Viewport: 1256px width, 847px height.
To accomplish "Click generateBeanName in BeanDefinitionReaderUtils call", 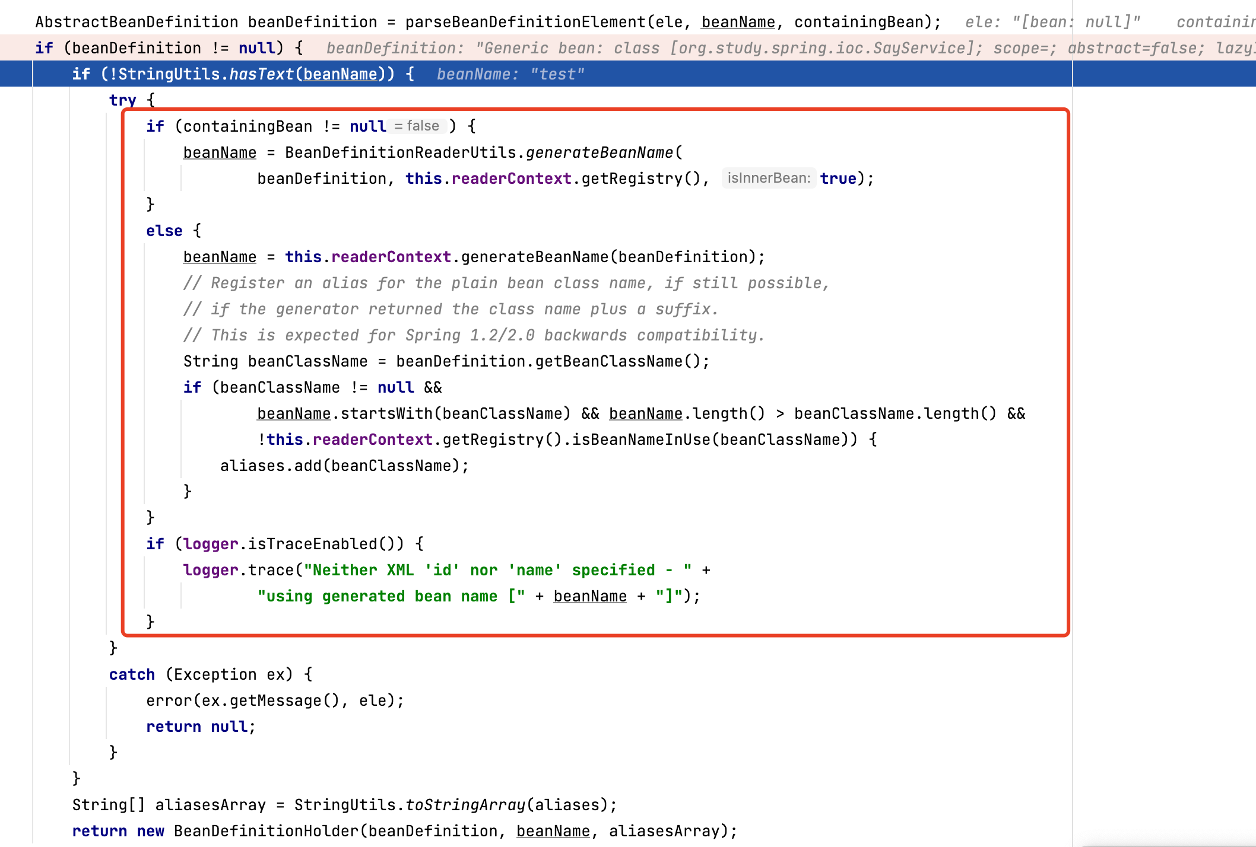I will [x=600, y=152].
